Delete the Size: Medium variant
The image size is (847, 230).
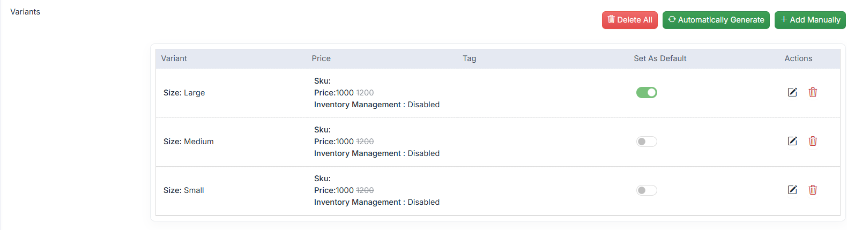point(813,141)
